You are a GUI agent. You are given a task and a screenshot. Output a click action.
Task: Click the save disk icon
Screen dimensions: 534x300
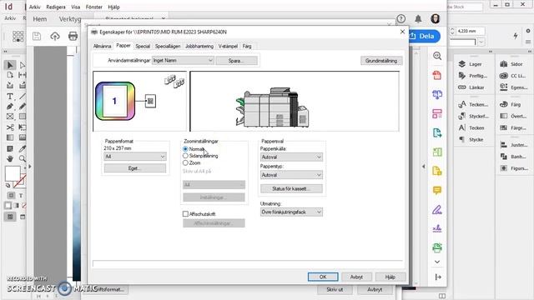coord(37,36)
